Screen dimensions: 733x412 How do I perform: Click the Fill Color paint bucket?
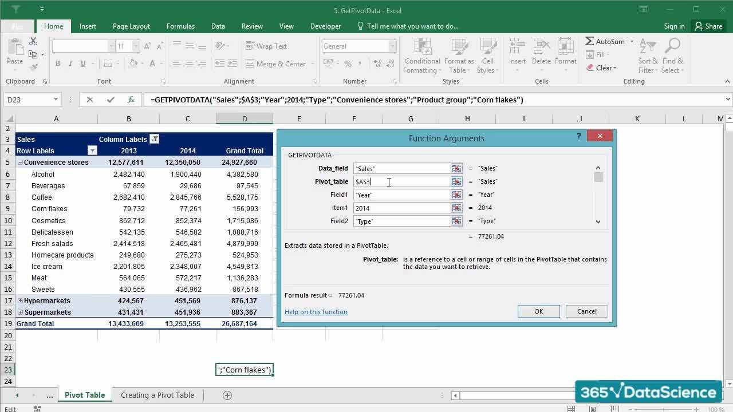click(133, 64)
